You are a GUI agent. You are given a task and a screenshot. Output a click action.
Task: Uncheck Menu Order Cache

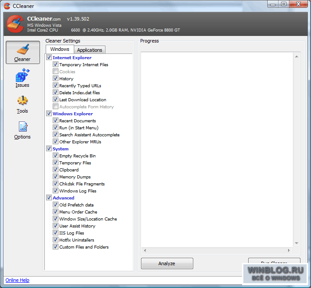tap(55, 212)
